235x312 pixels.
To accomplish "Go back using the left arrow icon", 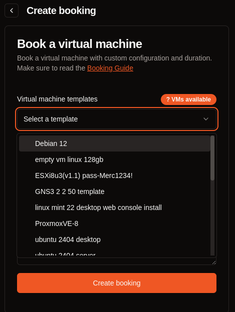I will (x=12, y=10).
